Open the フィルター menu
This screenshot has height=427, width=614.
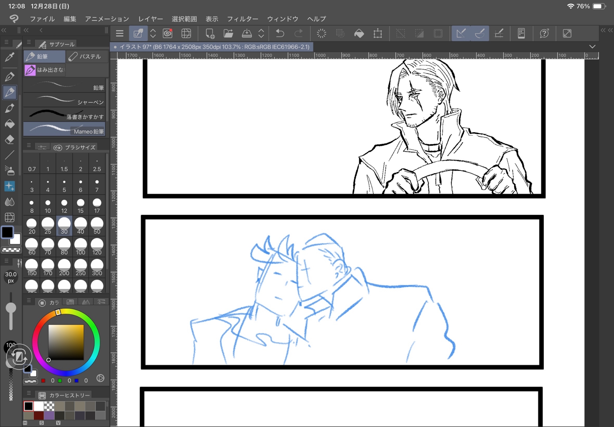(x=243, y=19)
